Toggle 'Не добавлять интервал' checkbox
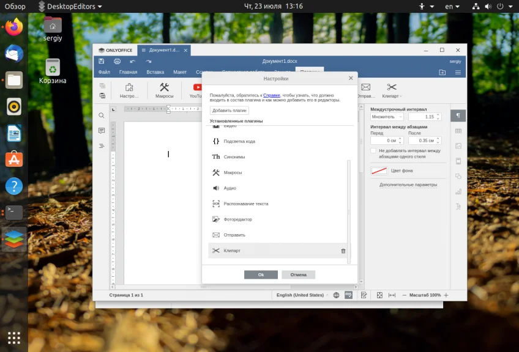Viewport: 519px width, 352px height. tap(373, 150)
